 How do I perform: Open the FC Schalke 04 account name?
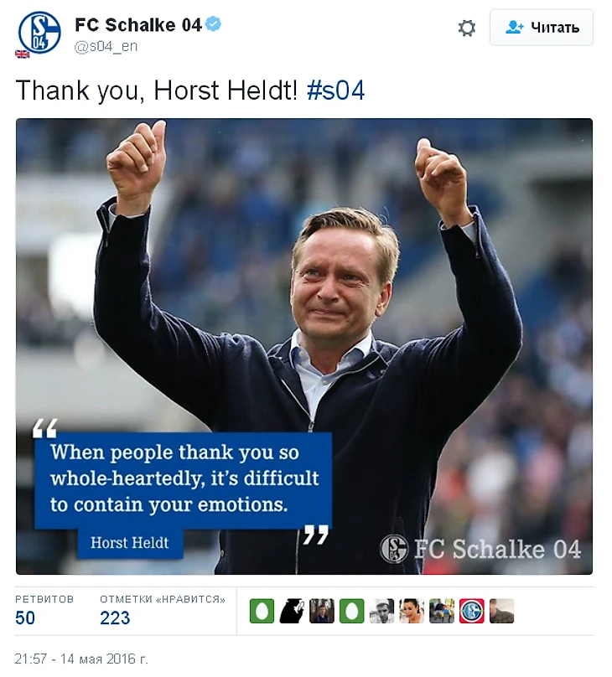tap(138, 24)
